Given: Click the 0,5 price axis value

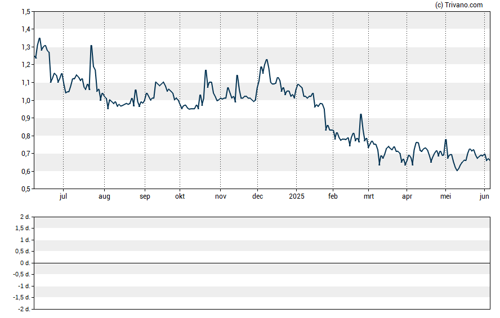Looking at the screenshot, I should point(26,189).
